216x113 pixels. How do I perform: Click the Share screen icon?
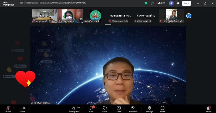(x=119, y=108)
